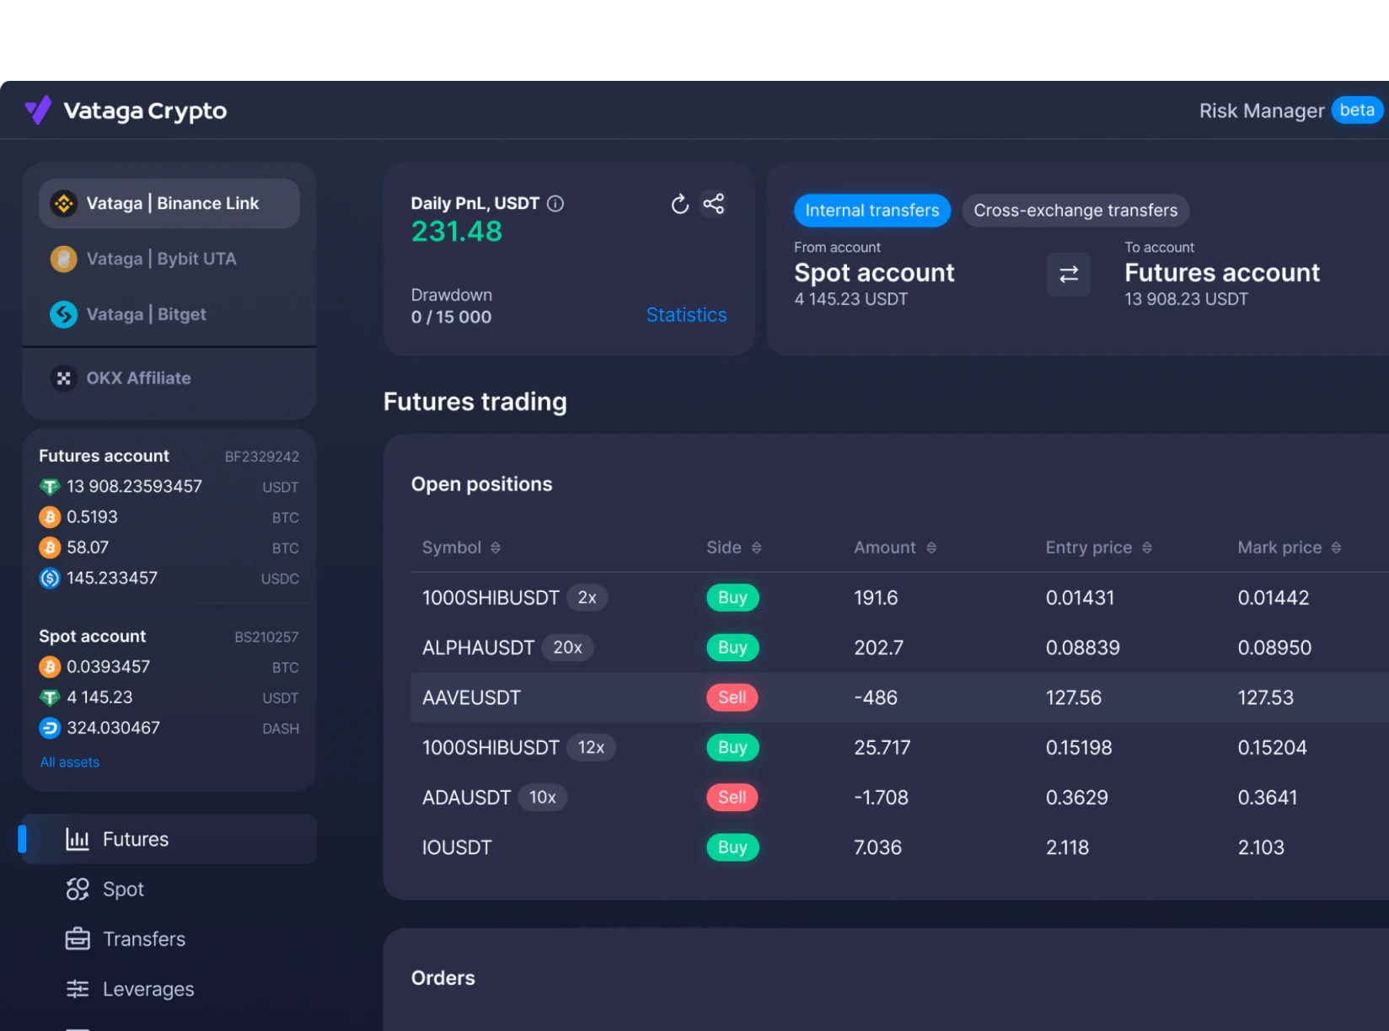1389x1031 pixels.
Task: Click the Leverages sliders icon
Action: point(78,989)
